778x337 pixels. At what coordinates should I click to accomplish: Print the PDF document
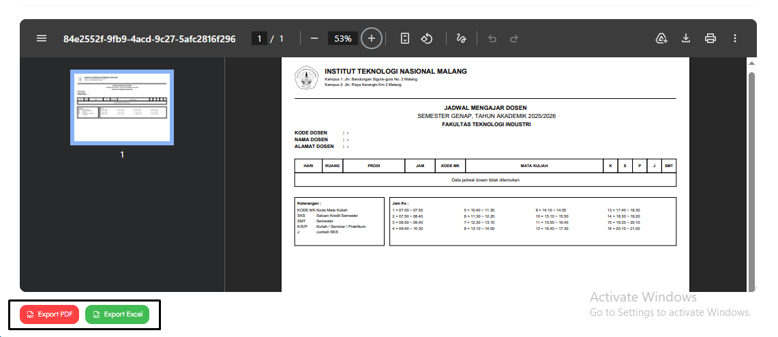(x=710, y=39)
